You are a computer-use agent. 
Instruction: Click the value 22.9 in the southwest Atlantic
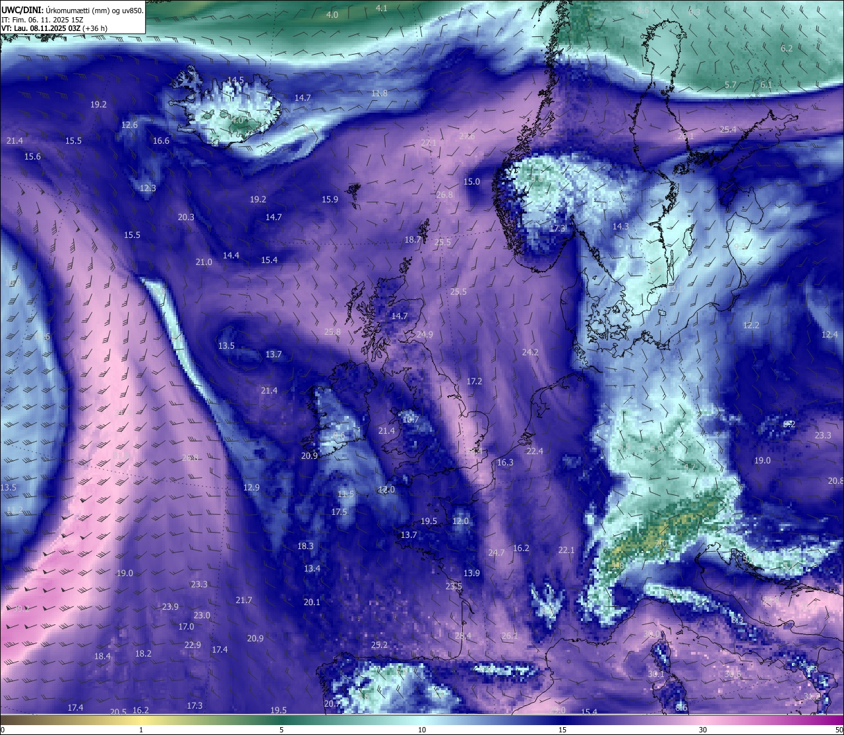click(193, 645)
